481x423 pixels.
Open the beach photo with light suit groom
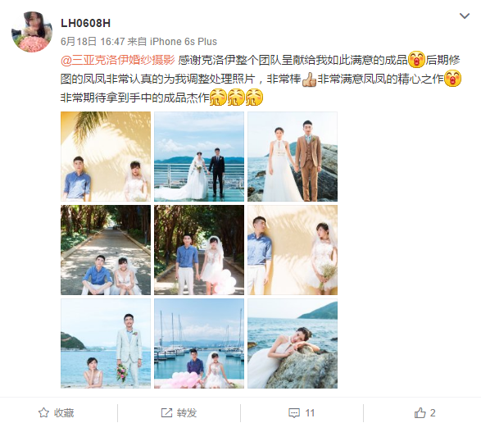pos(106,343)
